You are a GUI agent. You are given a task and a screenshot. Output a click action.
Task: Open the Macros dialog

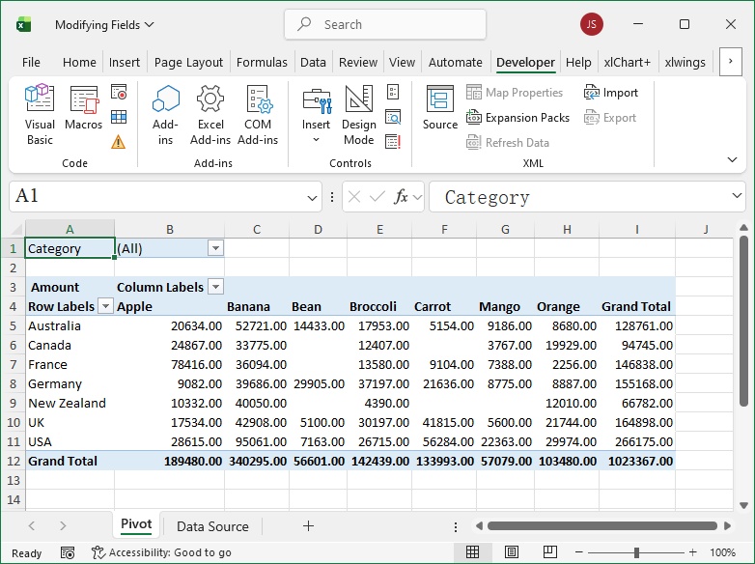click(x=84, y=107)
